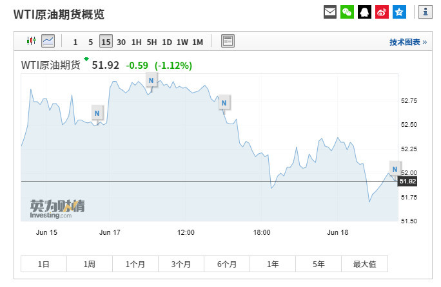This screenshot has height=287, width=441.
Task: Set the interval to 1H
Action: (137, 42)
